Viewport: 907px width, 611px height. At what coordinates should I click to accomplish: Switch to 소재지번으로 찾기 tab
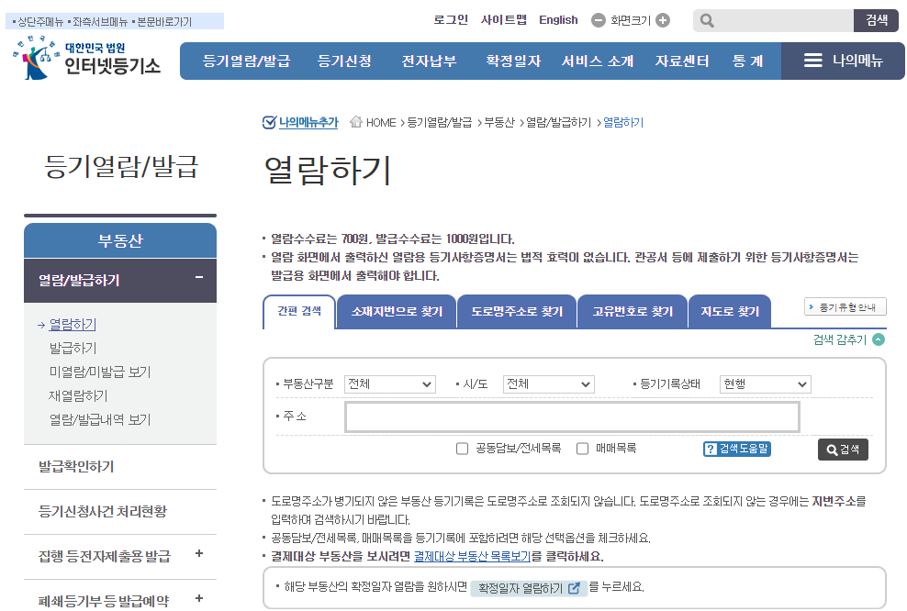(397, 312)
